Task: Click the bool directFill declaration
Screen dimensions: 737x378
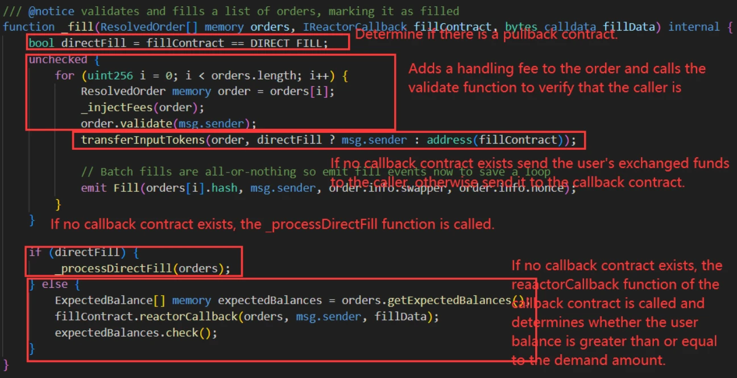Action: coord(178,43)
